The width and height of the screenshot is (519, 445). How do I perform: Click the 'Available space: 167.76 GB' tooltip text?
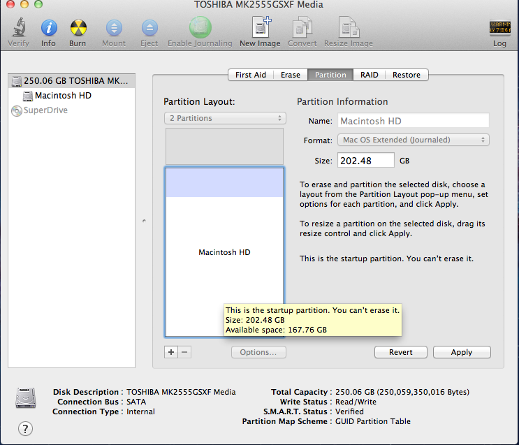276,330
